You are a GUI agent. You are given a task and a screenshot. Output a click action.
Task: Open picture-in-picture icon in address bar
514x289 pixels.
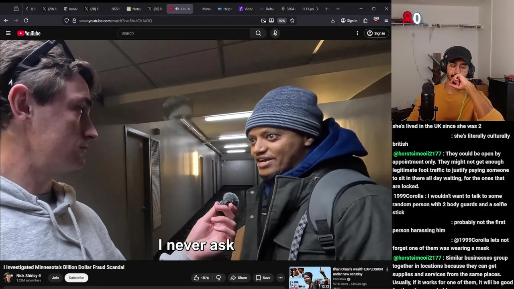click(x=263, y=20)
